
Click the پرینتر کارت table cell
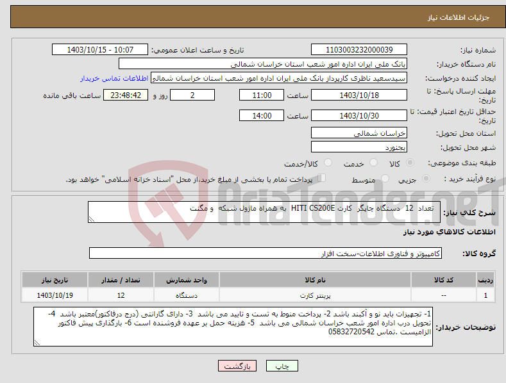click(315, 295)
